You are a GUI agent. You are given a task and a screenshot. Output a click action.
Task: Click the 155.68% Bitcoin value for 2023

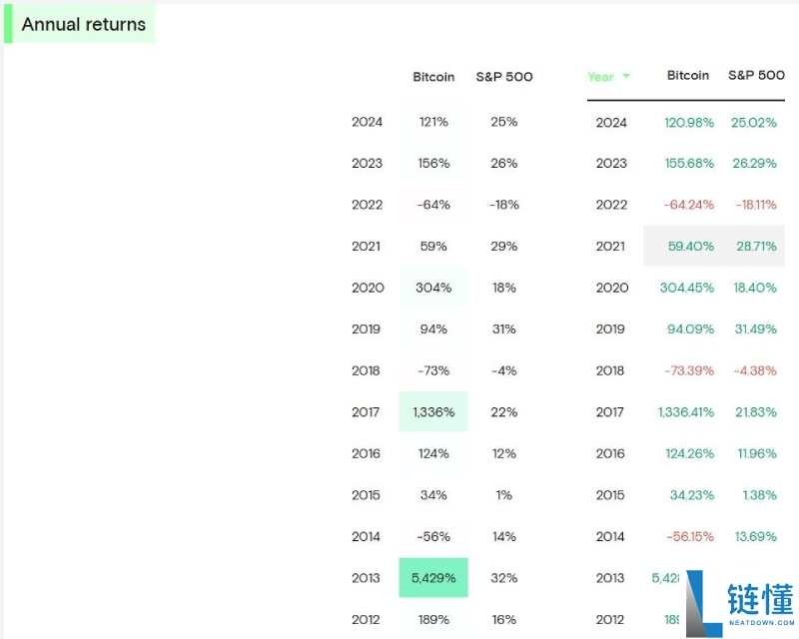click(x=689, y=164)
